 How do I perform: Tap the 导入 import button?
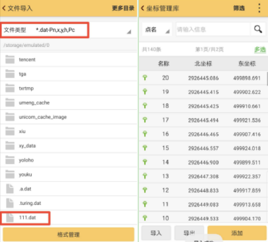coord(156,233)
